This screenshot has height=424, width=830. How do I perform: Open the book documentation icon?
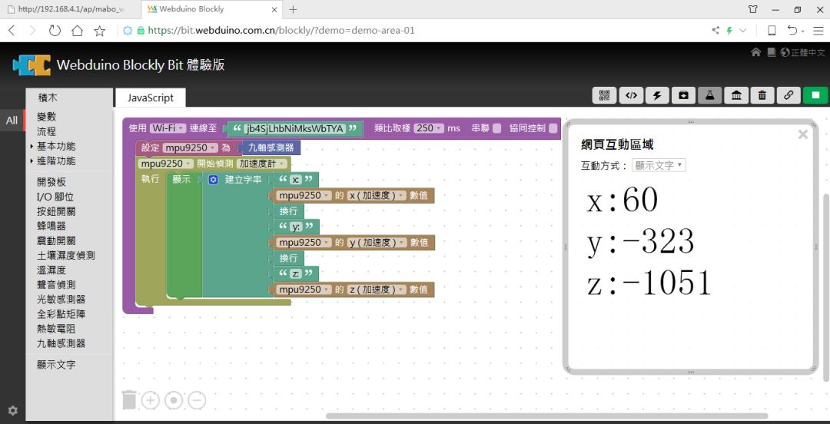772,52
